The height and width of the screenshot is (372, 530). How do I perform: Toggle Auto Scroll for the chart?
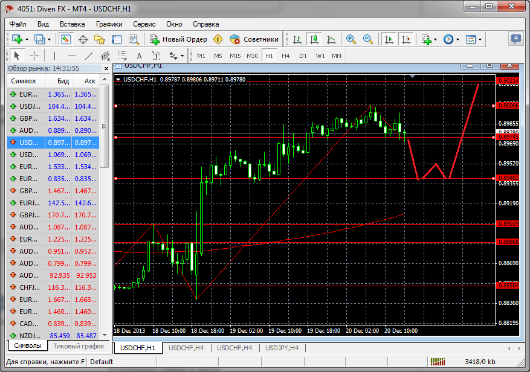pos(389,39)
